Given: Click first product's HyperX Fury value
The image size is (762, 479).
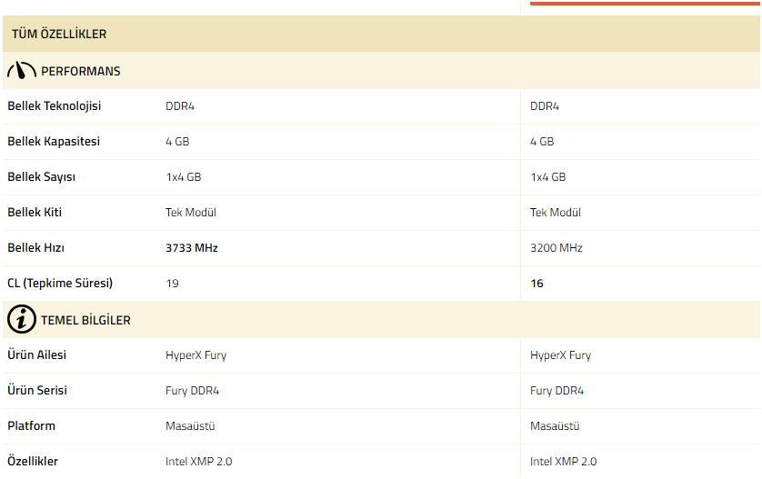Looking at the screenshot, I should coord(196,355).
